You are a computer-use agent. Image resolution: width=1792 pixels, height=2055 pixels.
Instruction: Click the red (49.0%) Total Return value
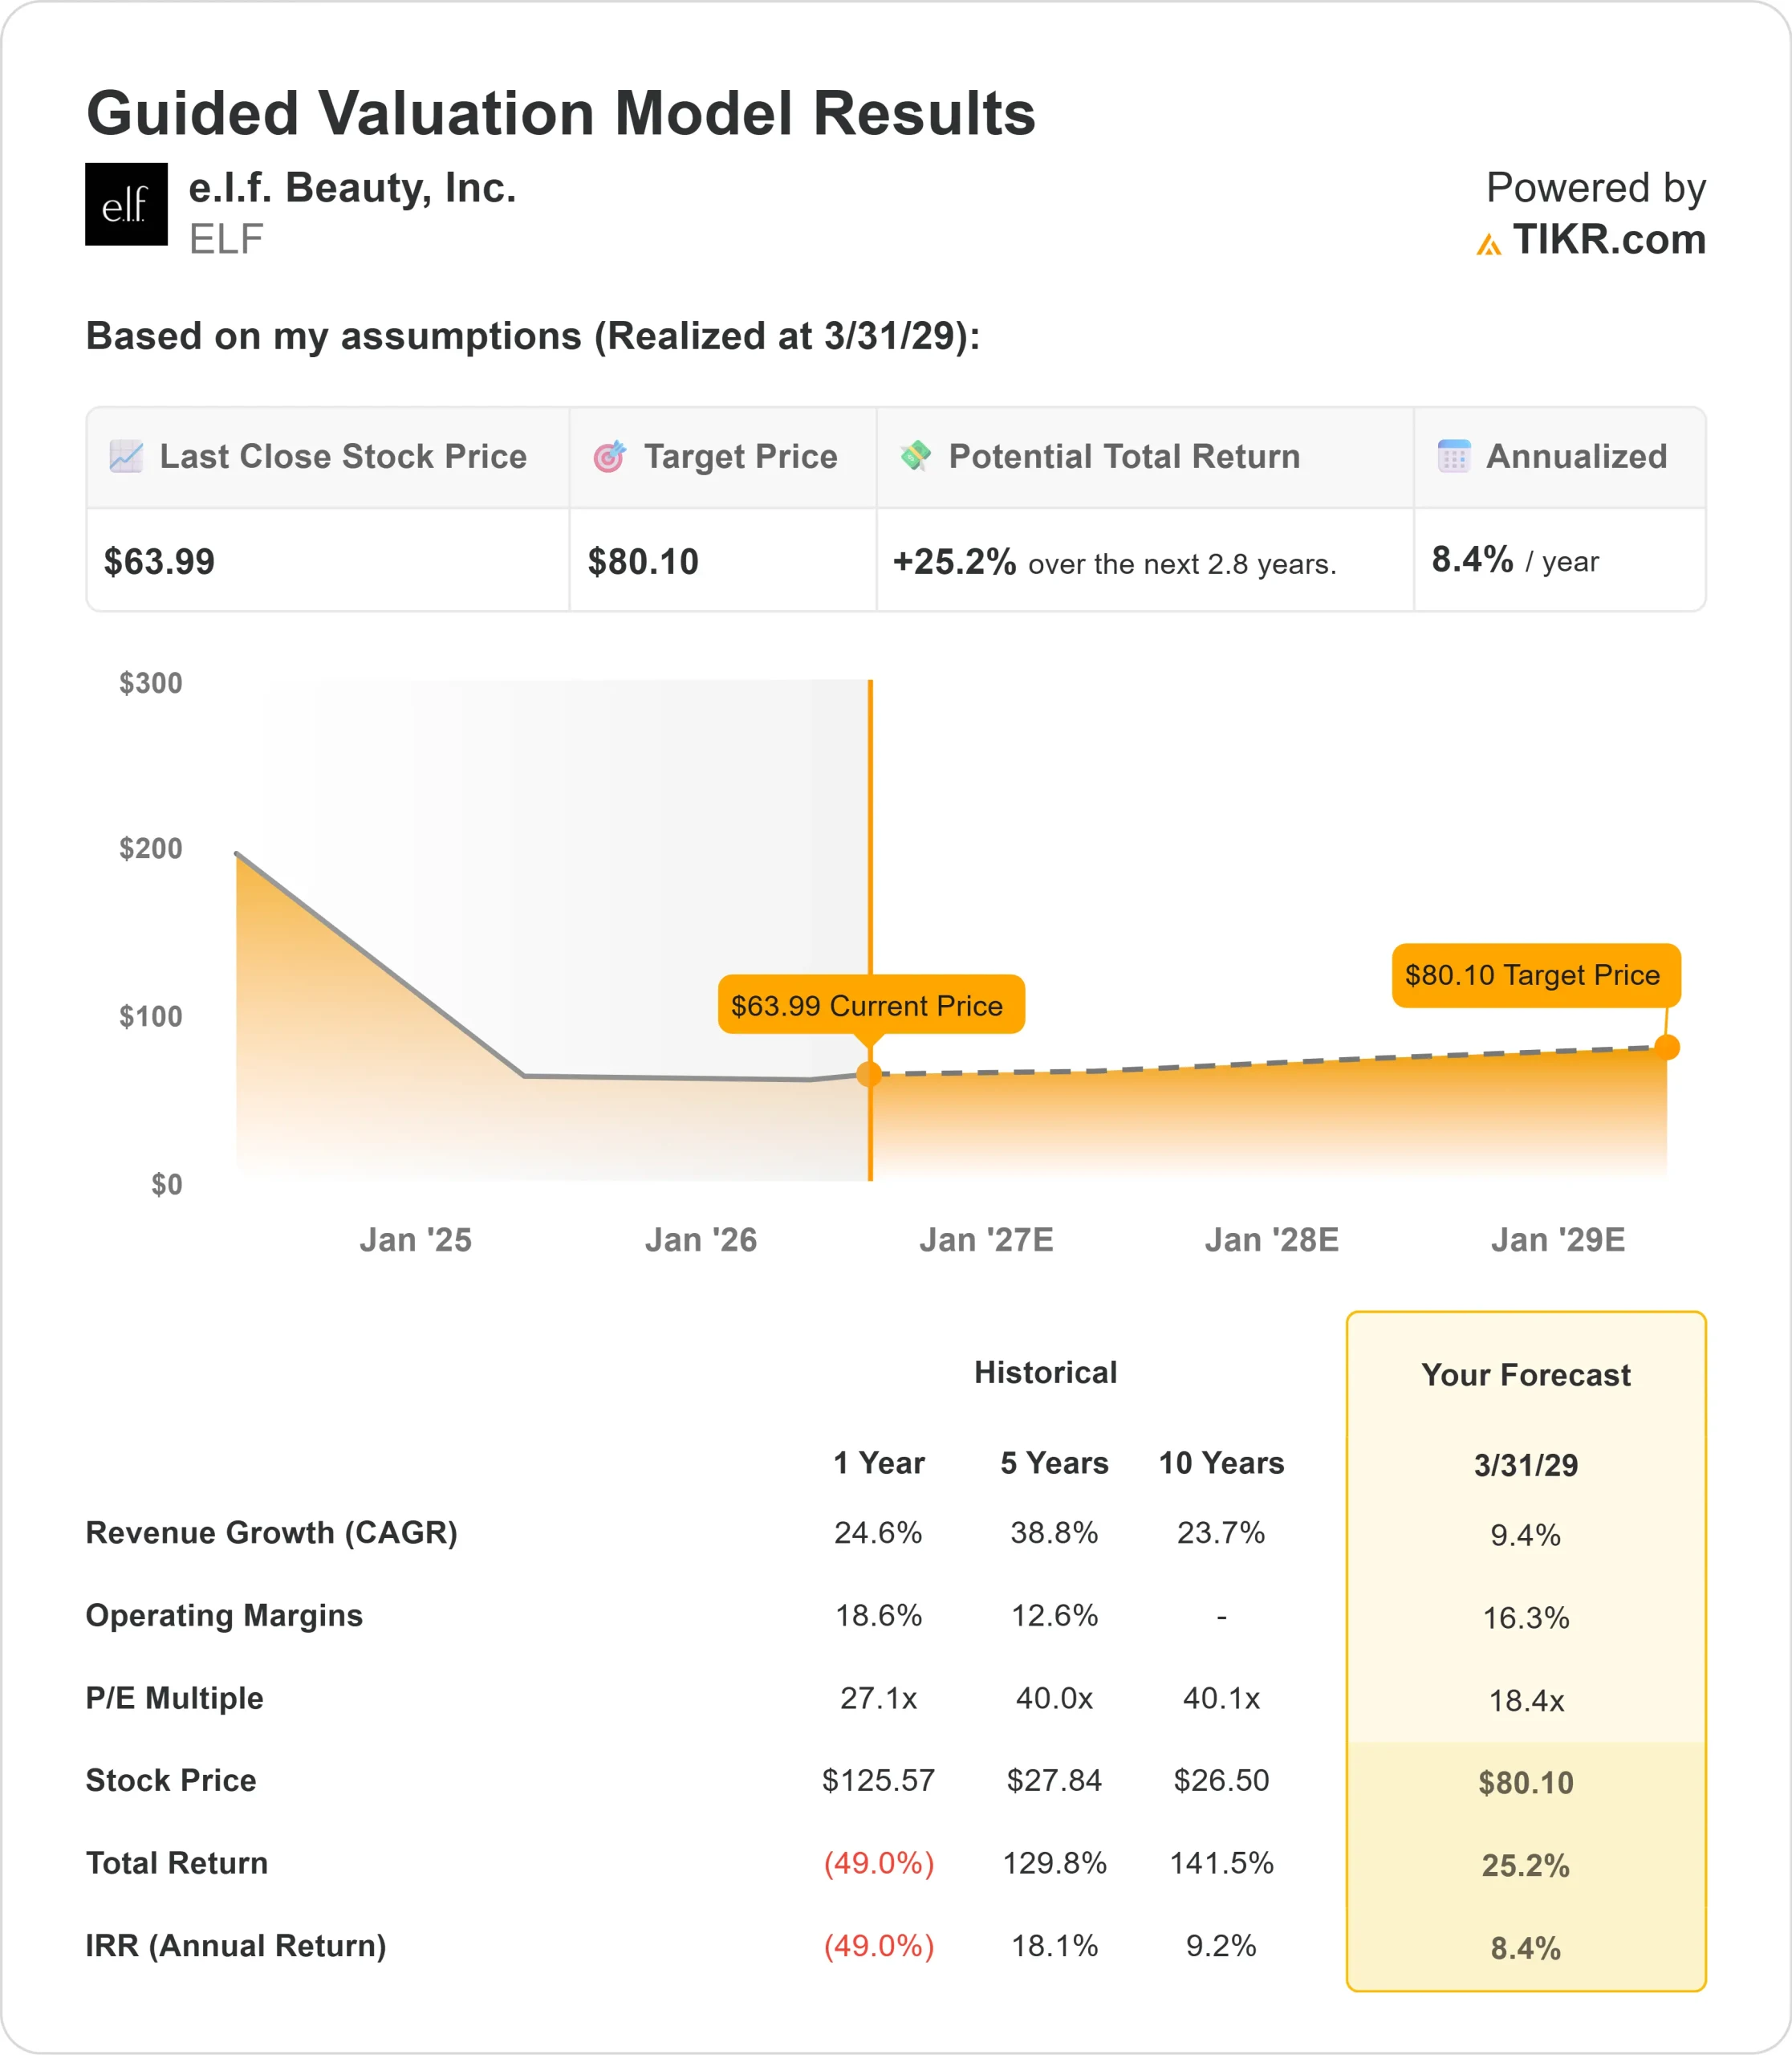[879, 1863]
